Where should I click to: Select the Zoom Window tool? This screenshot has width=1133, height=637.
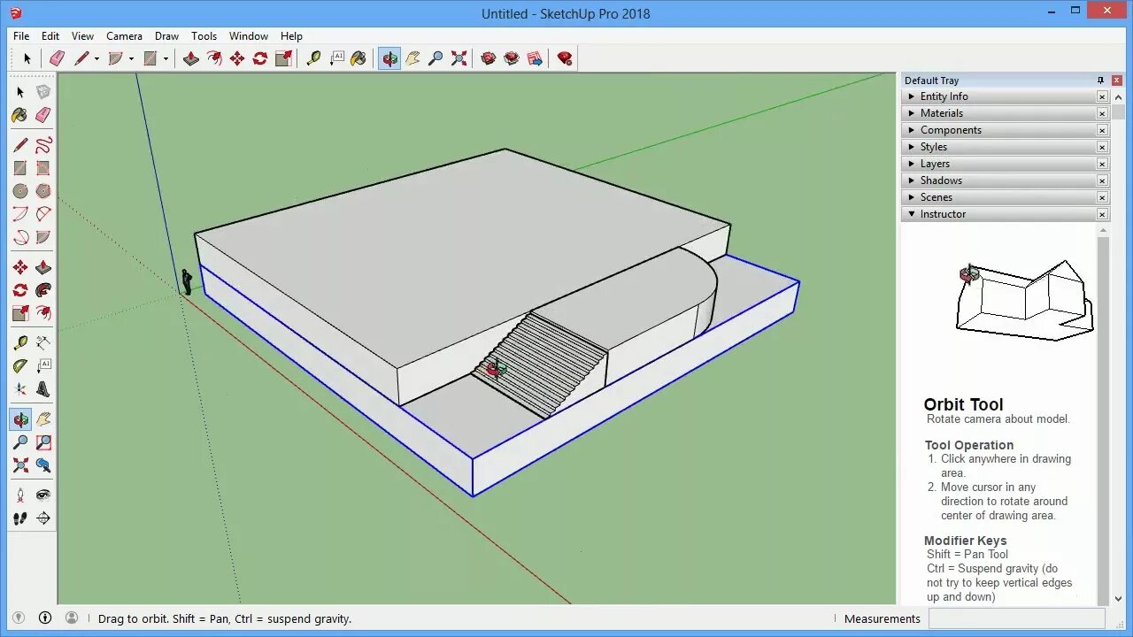(x=43, y=442)
